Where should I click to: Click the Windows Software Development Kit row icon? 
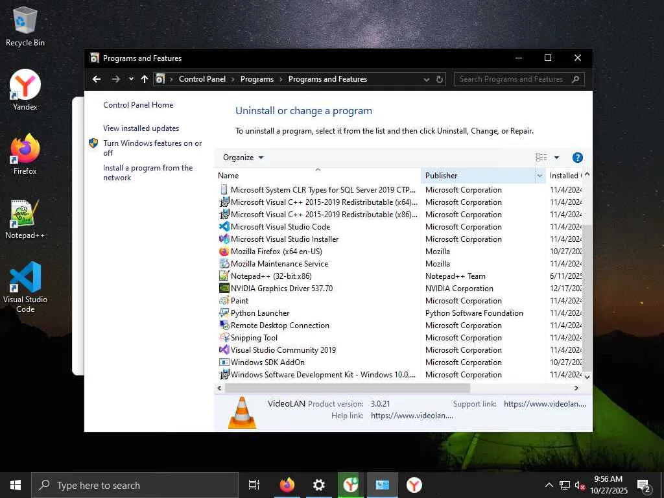(224, 374)
